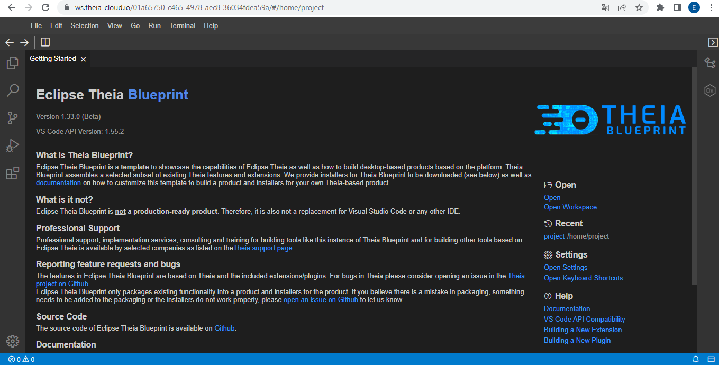
Task: Click the Open Keyboard Shortcuts link
Action: (x=584, y=278)
